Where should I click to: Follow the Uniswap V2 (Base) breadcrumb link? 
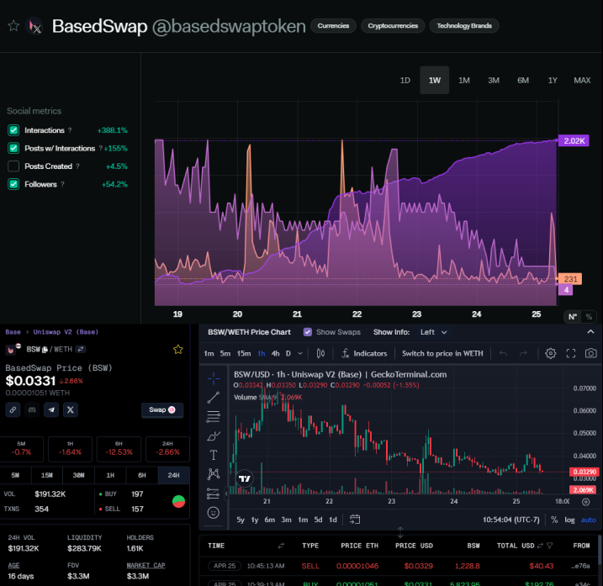pos(66,332)
